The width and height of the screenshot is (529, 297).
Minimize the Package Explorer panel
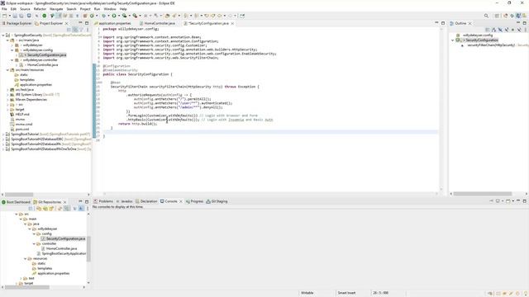point(80,23)
